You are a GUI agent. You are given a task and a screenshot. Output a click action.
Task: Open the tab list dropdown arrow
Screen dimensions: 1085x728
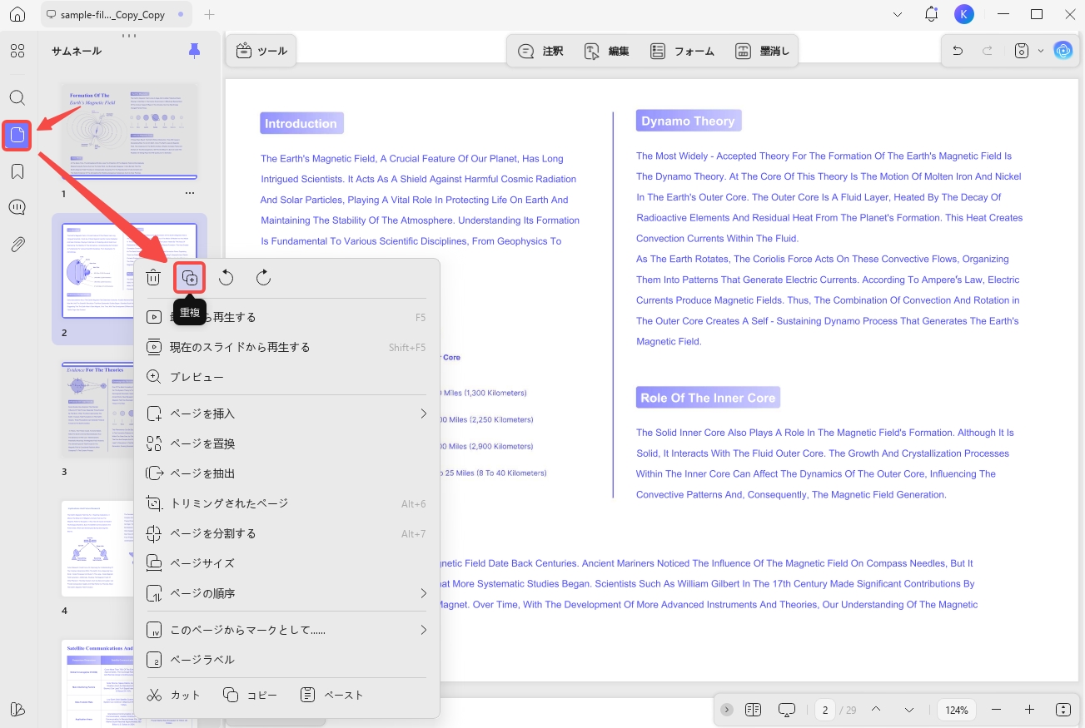pos(898,15)
